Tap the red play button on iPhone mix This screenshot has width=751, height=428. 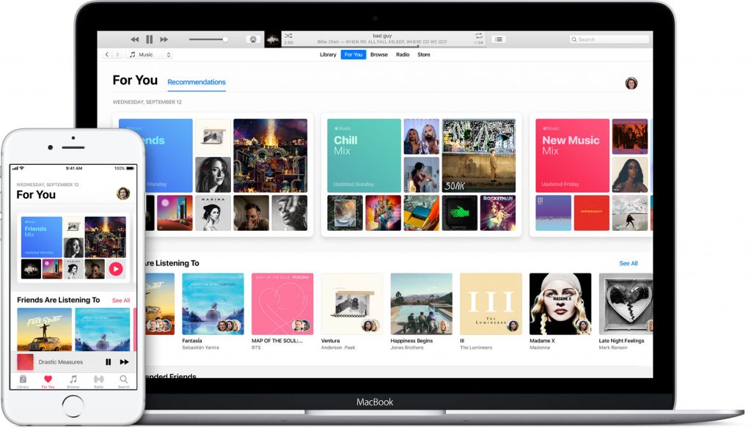[116, 269]
